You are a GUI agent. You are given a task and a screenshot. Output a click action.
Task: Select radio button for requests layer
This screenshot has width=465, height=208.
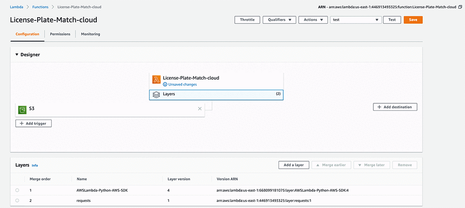click(x=17, y=201)
